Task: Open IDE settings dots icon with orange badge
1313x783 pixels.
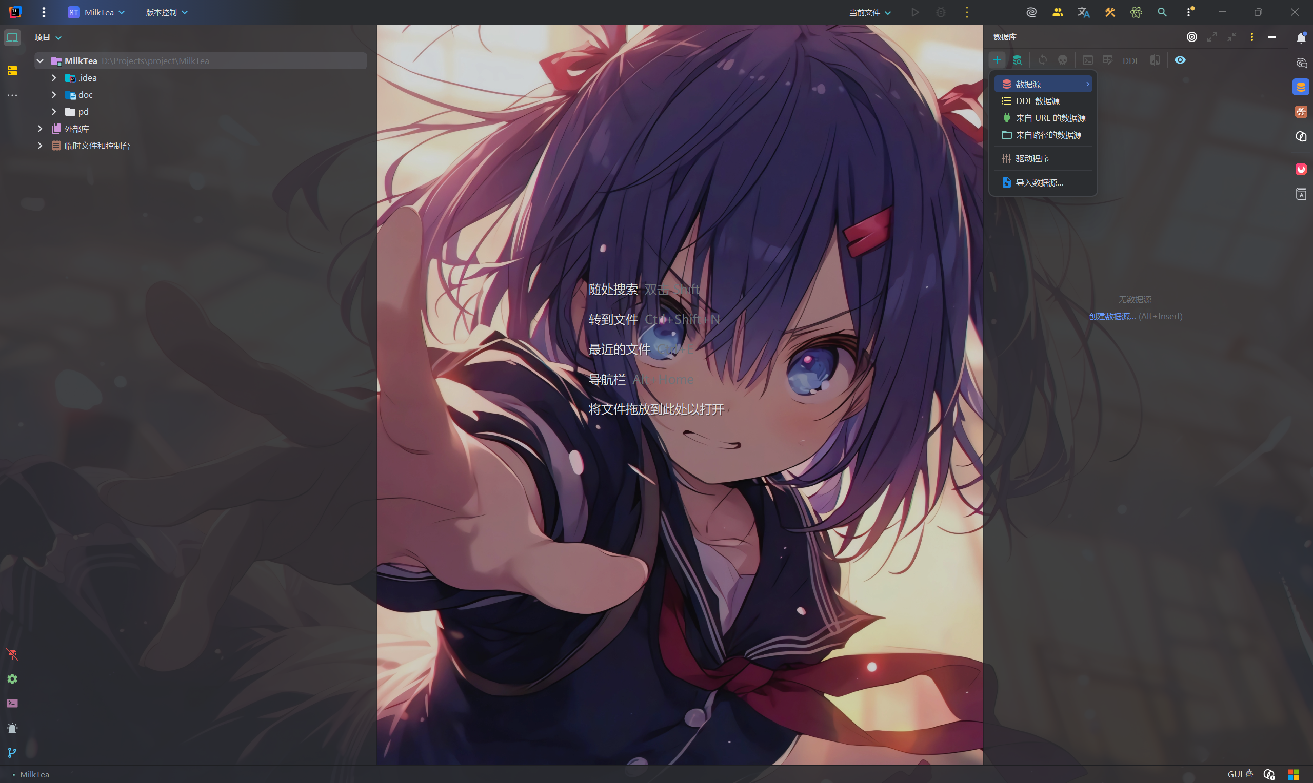Action: point(1190,12)
